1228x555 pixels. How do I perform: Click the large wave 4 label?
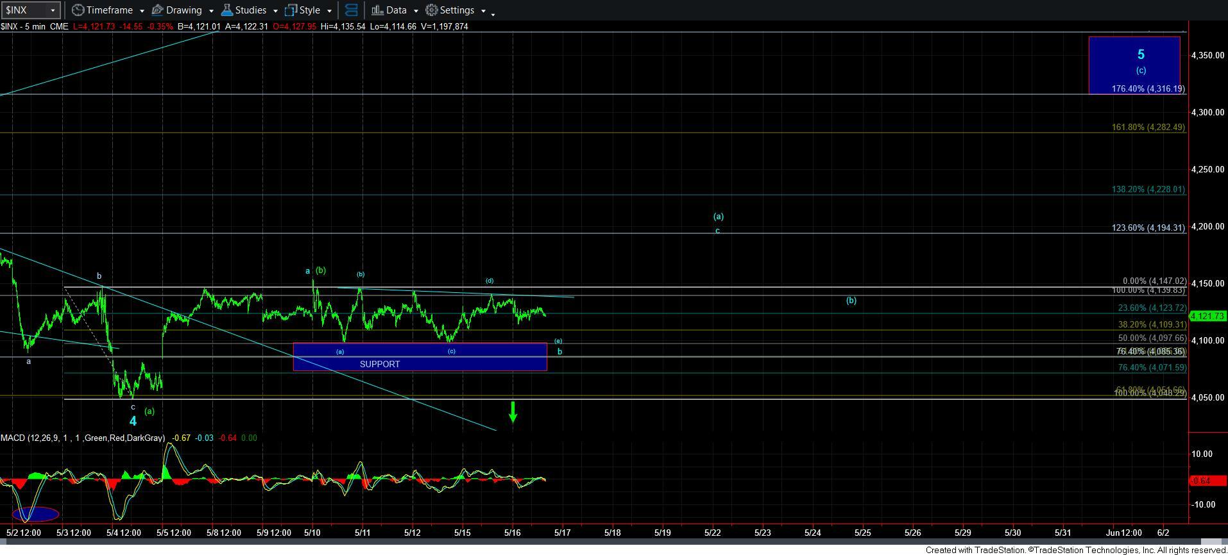coord(133,421)
